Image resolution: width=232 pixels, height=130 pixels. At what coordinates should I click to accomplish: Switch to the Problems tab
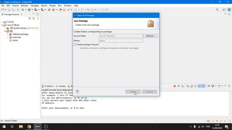click(x=48, y=86)
